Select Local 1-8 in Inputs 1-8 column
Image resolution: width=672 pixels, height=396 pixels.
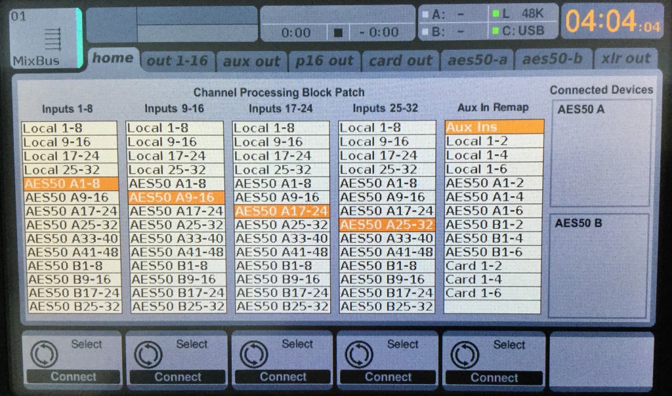(69, 128)
